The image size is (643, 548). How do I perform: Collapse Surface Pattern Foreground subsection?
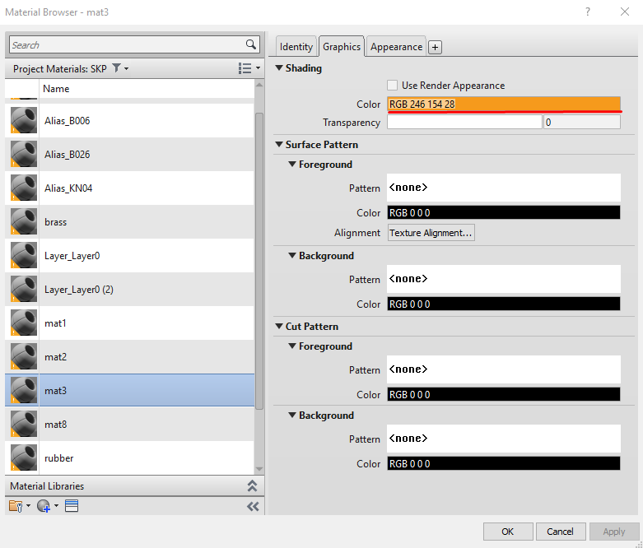click(x=292, y=164)
